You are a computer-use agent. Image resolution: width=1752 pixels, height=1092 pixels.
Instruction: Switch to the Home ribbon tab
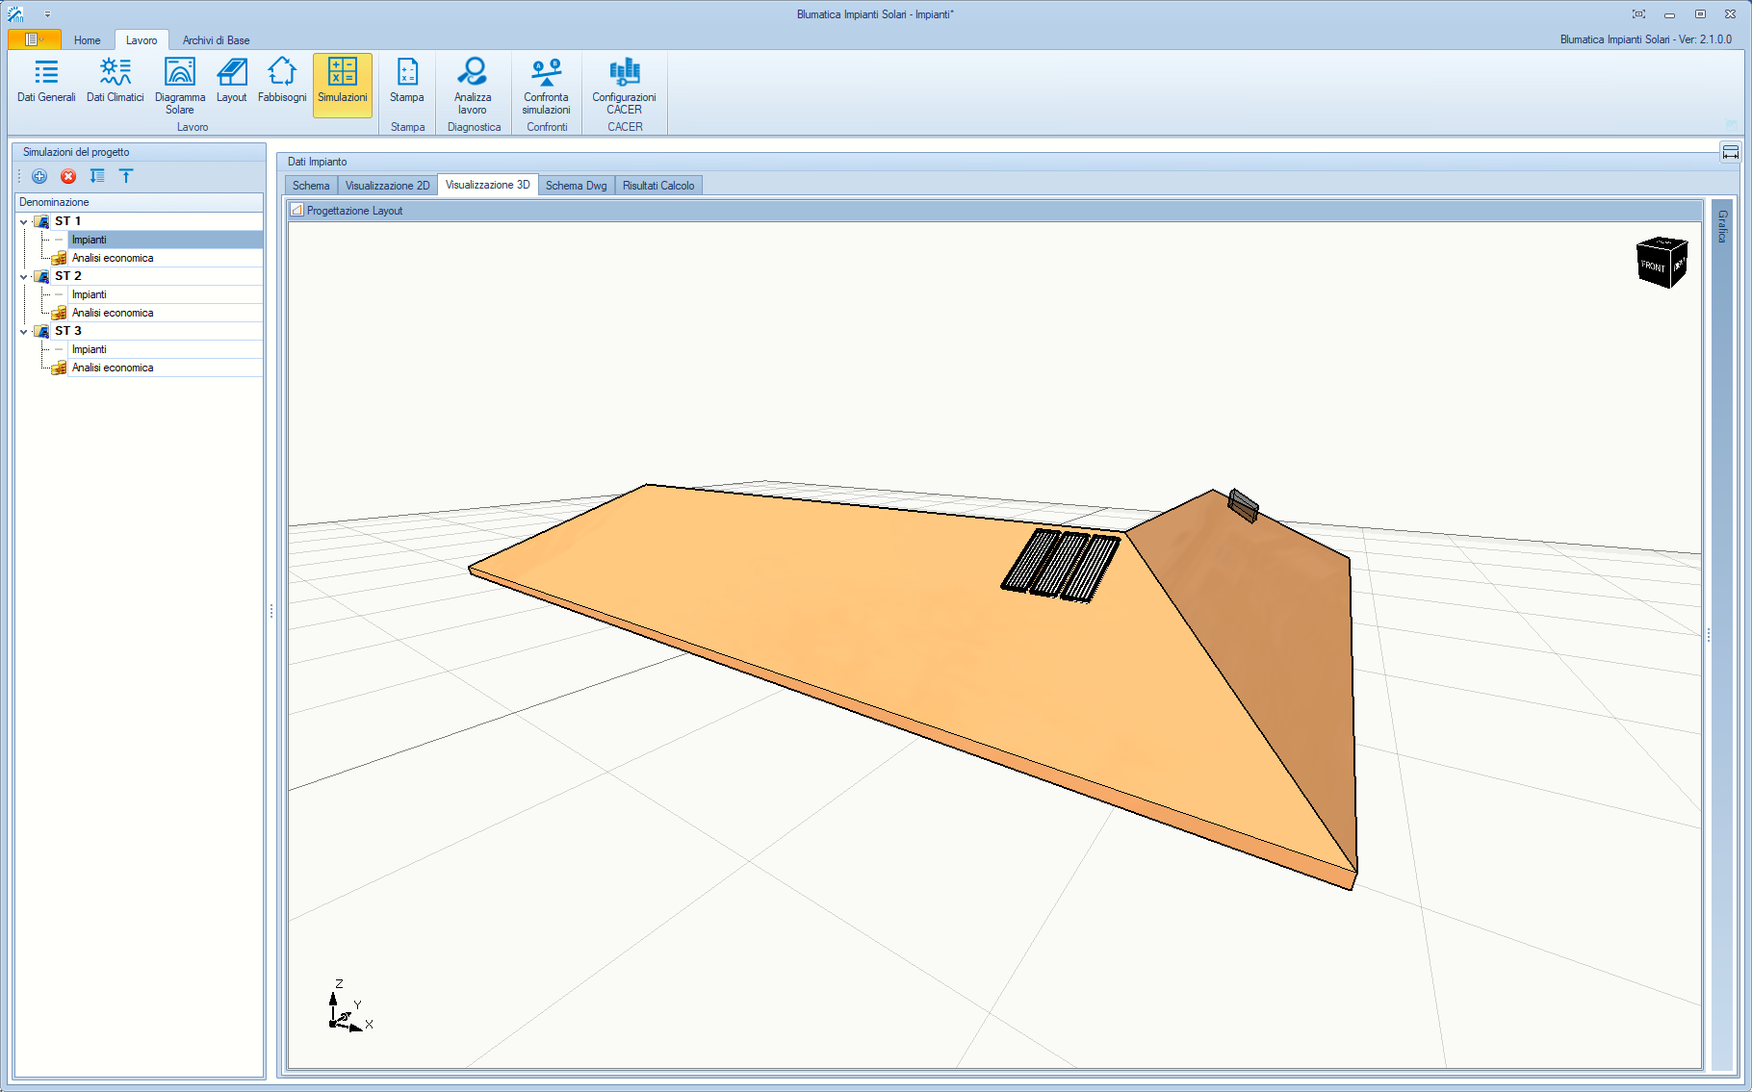[87, 40]
